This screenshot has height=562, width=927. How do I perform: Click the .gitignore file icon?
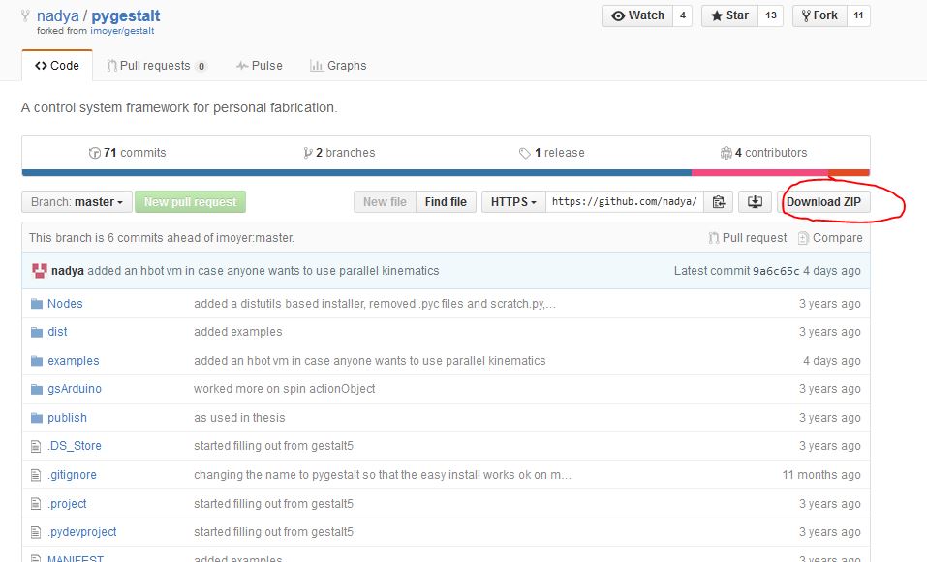tap(36, 475)
